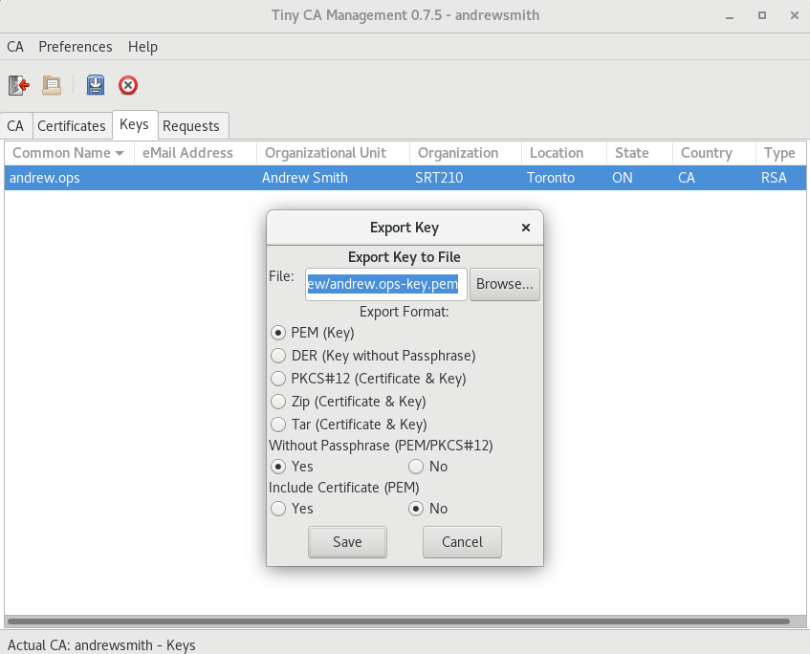
Task: Click the red Delete key toolbar icon
Action: click(128, 86)
